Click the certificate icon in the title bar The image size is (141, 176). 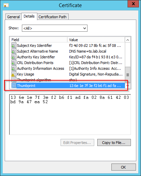[6, 5]
